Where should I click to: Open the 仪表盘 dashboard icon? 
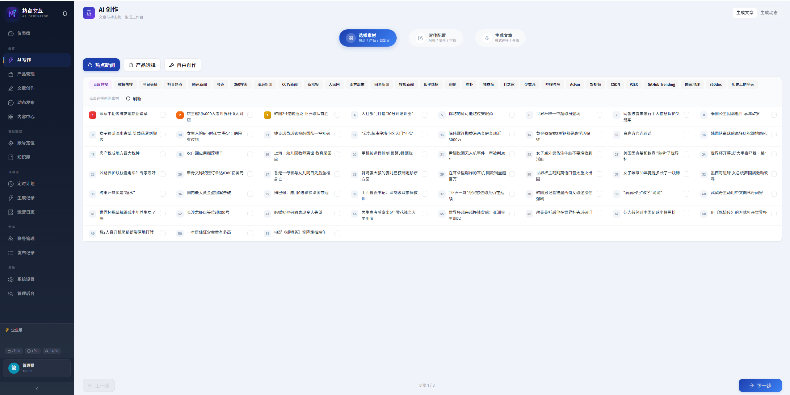(x=11, y=33)
